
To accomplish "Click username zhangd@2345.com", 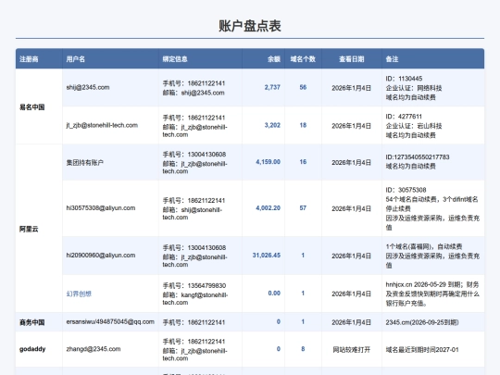I will click(94, 349).
